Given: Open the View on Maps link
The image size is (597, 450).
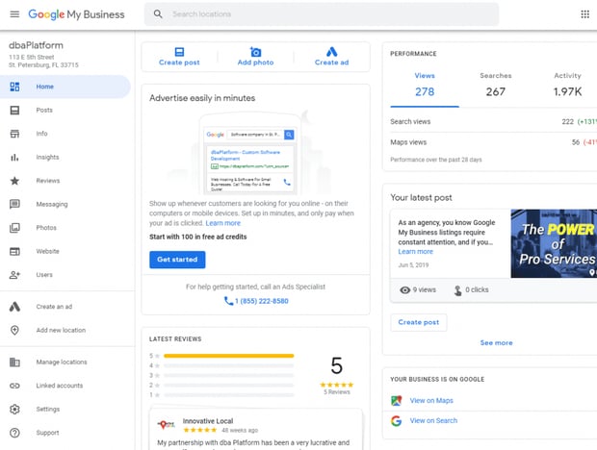Looking at the screenshot, I should [x=431, y=401].
